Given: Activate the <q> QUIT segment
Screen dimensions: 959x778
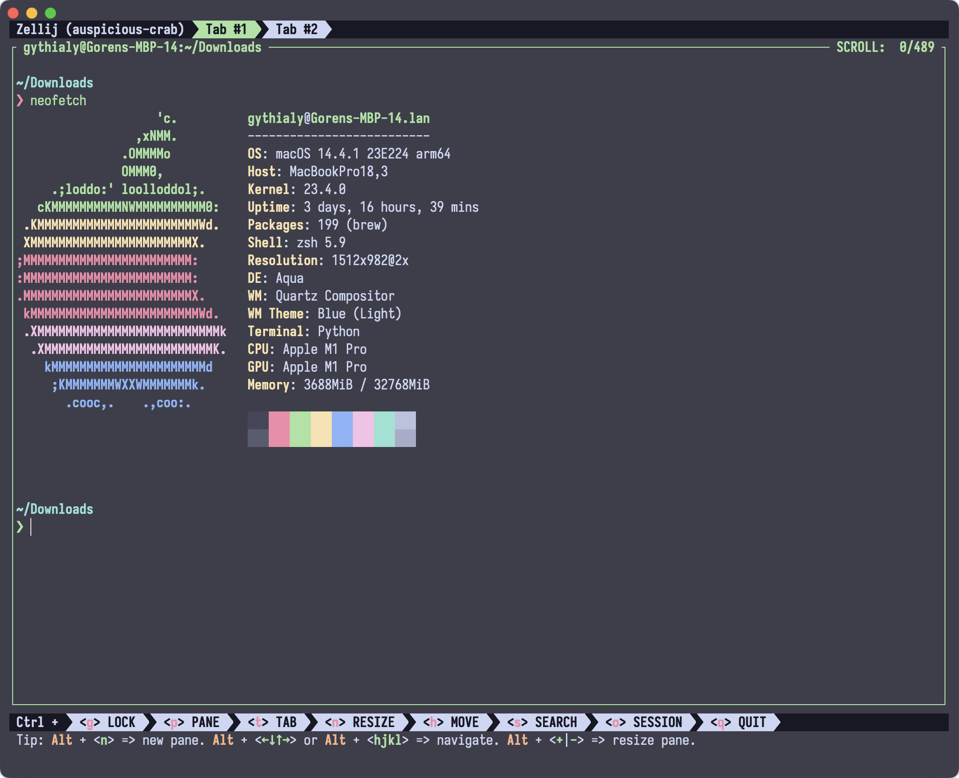Looking at the screenshot, I should 738,722.
